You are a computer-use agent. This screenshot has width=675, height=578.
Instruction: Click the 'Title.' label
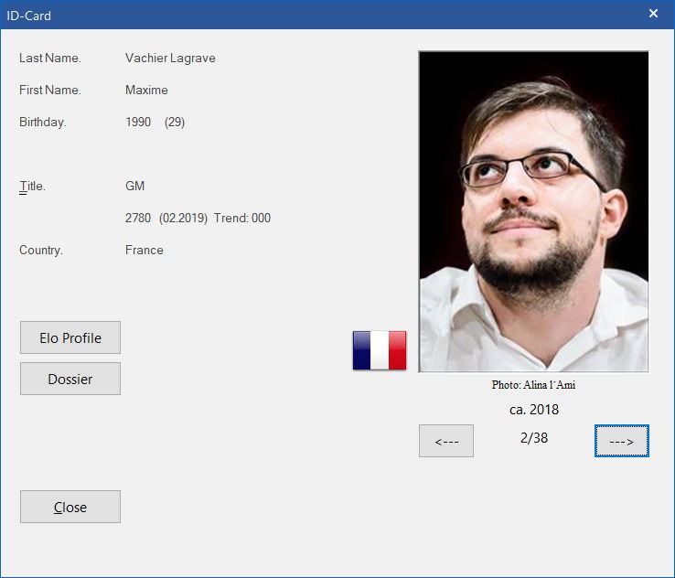pyautogui.click(x=32, y=186)
